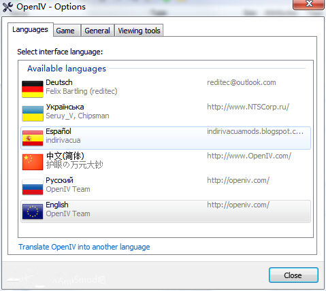Click translator name 护眼の万元大钞

coord(74,165)
